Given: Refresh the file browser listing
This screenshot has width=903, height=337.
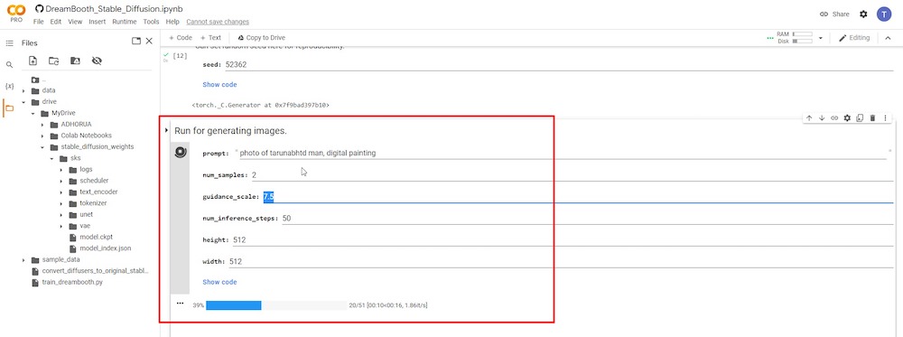Looking at the screenshot, I should coord(53,61).
